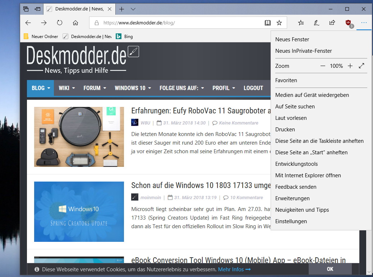This screenshot has width=373, height=277.
Task: Close the three-dot settings menu button
Action: tap(364, 23)
